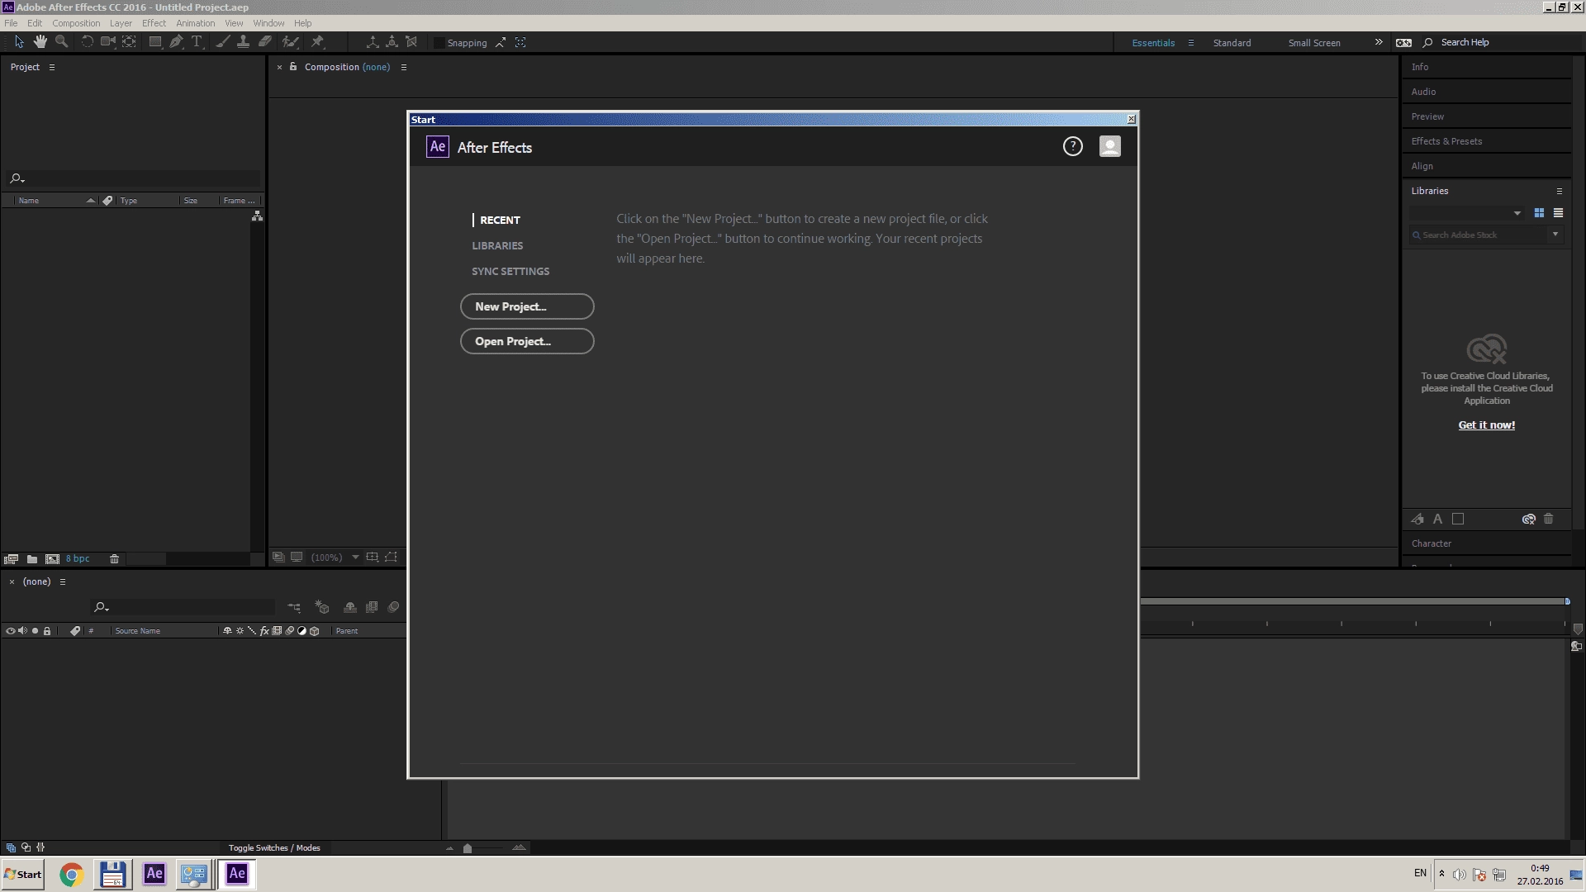Toggle frame blending for timeline layers
Viewport: 1586px width, 892px height.
[372, 607]
